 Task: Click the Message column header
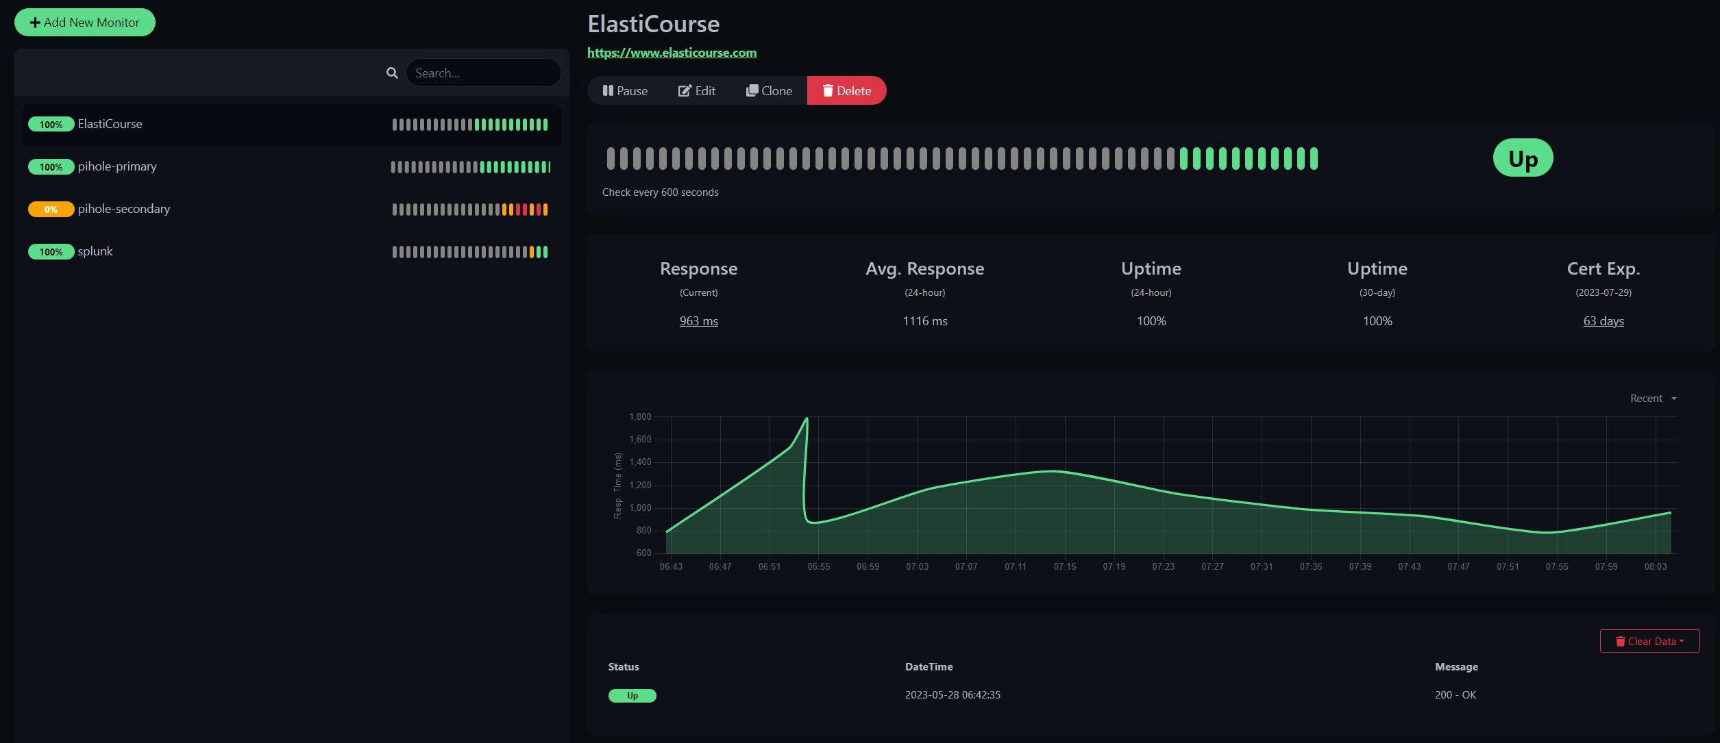[1456, 667]
